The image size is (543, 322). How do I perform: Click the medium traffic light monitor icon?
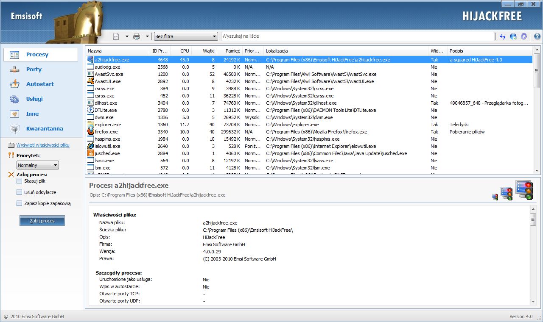point(507,193)
